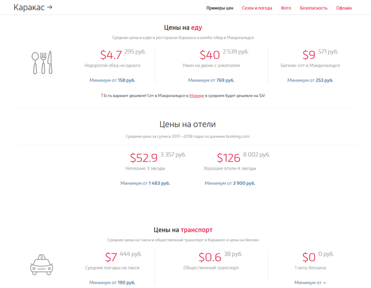
Task: Click the $7 average taxi ride price
Action: pyautogui.click(x=111, y=257)
